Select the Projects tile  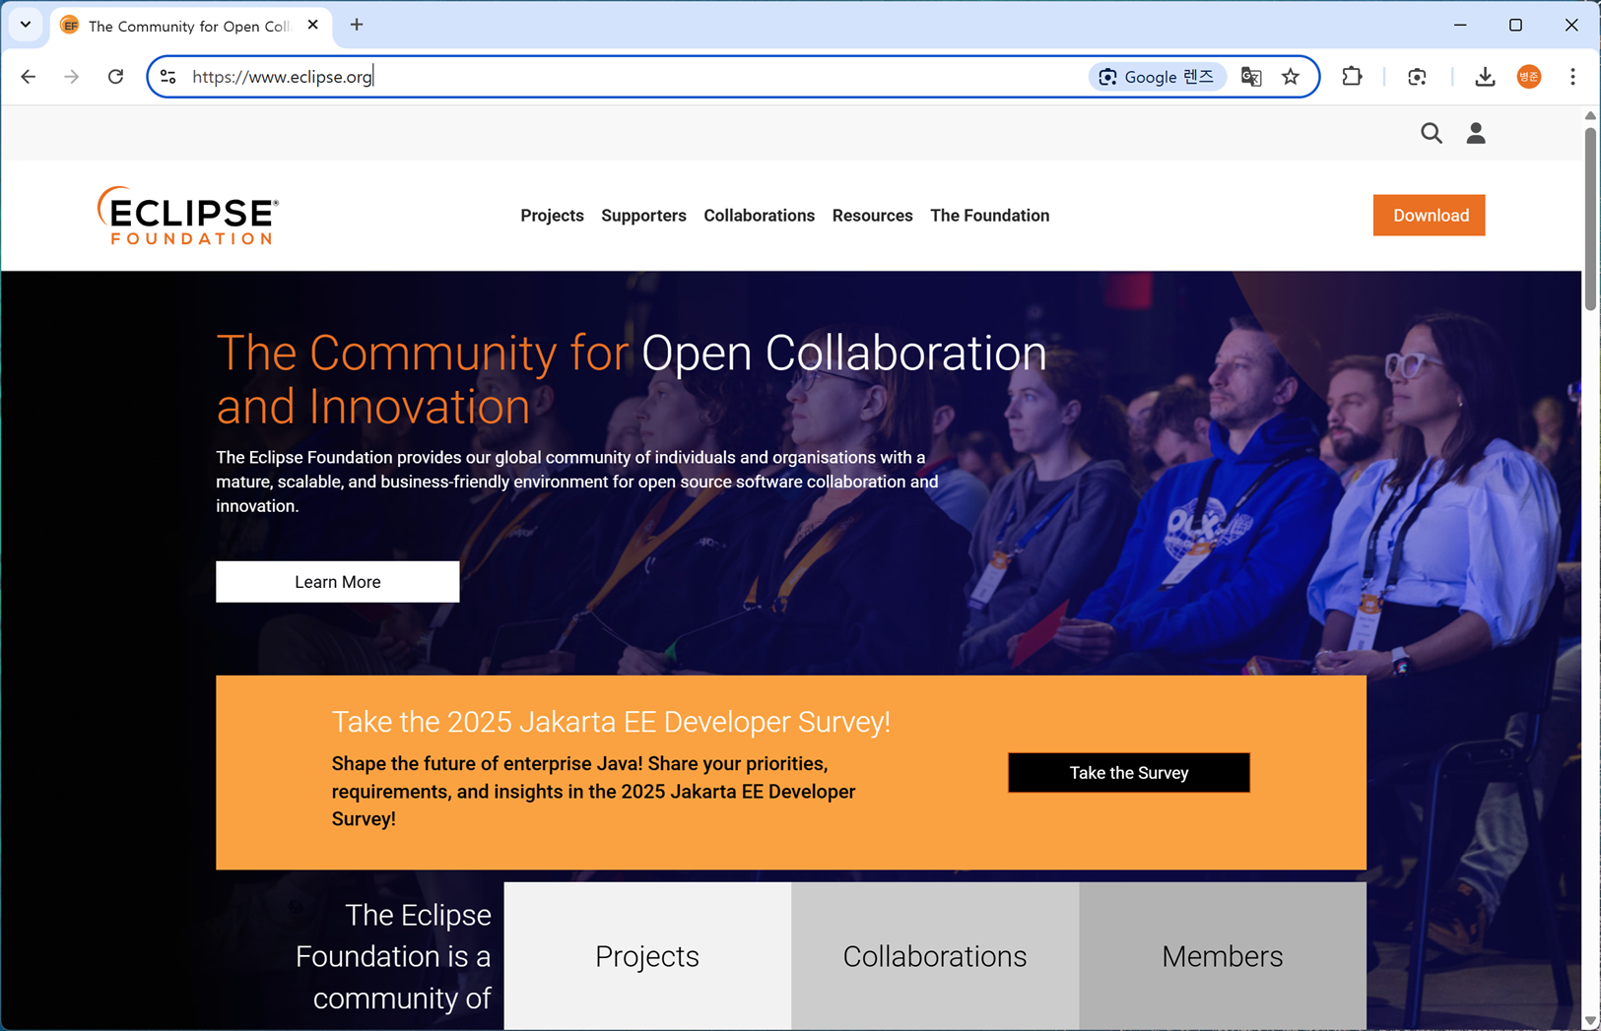tap(647, 956)
